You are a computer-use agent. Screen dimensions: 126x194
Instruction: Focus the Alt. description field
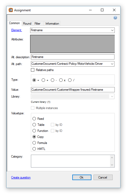pyautogui.click(x=73, y=57)
